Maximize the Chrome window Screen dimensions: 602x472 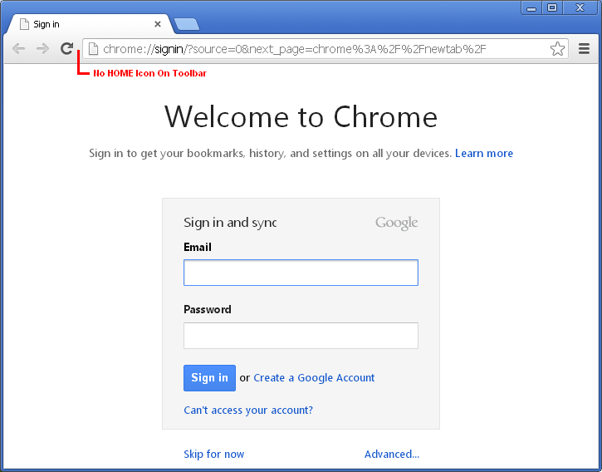[552, 7]
